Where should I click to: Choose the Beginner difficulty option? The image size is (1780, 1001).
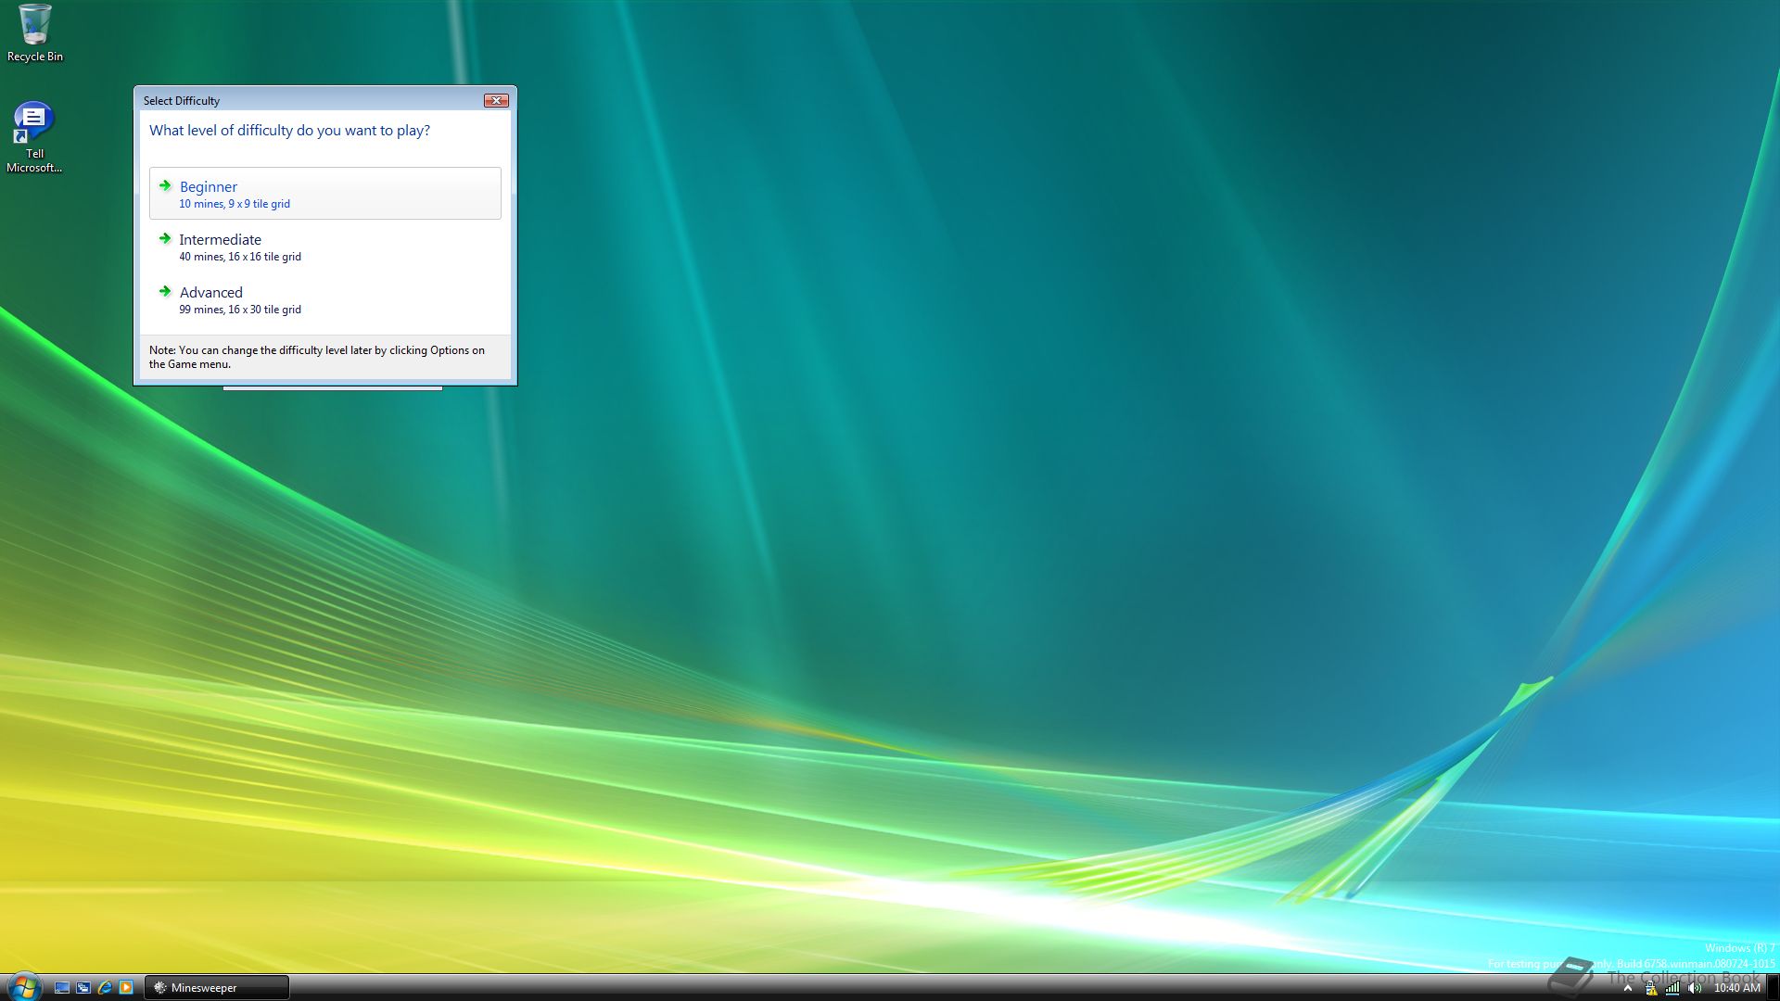324,194
